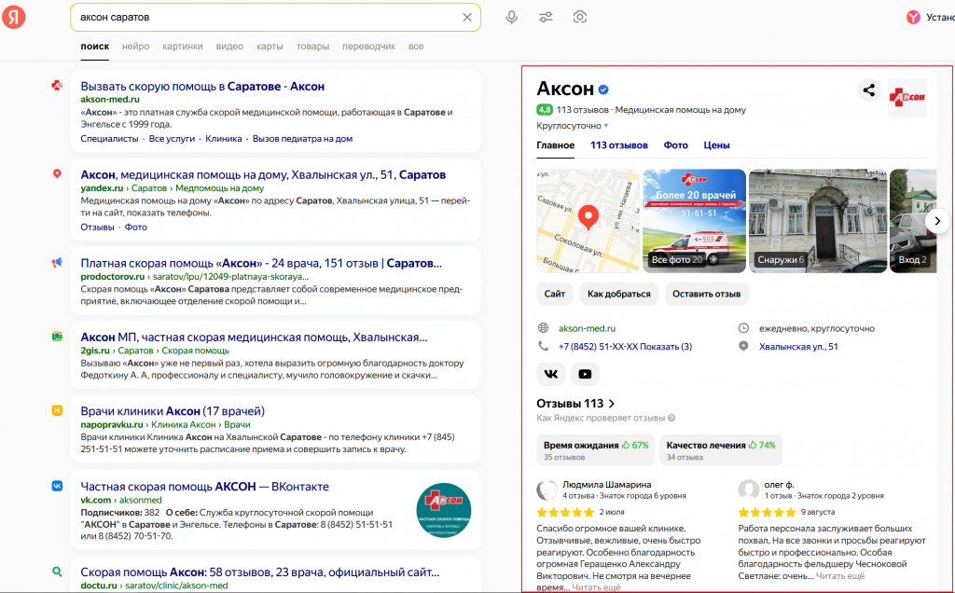Select the Главное tab in the card
The height and width of the screenshot is (593, 955).
click(x=556, y=145)
